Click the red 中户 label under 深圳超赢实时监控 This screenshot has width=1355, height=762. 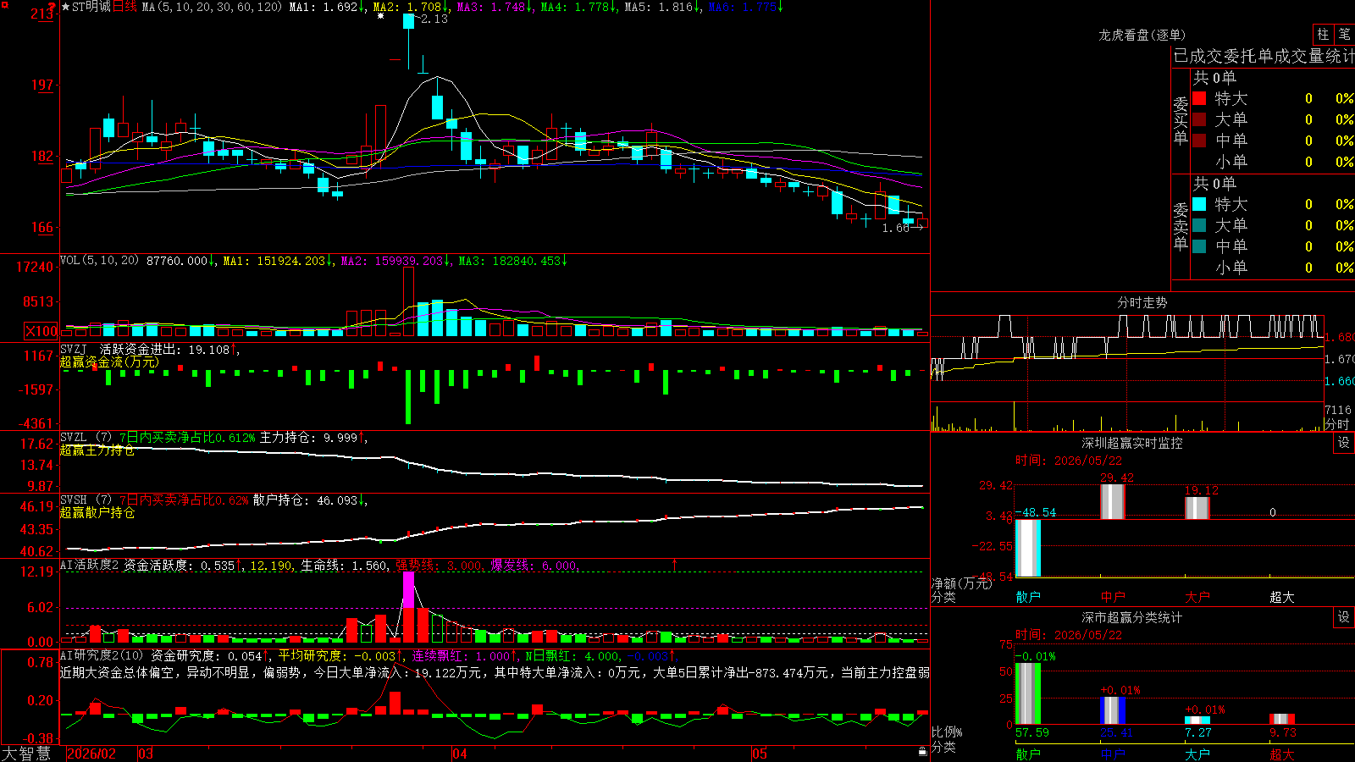1113,597
